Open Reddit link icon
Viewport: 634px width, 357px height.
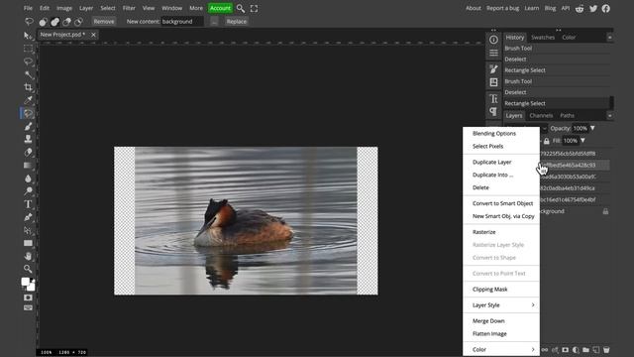pos(580,9)
